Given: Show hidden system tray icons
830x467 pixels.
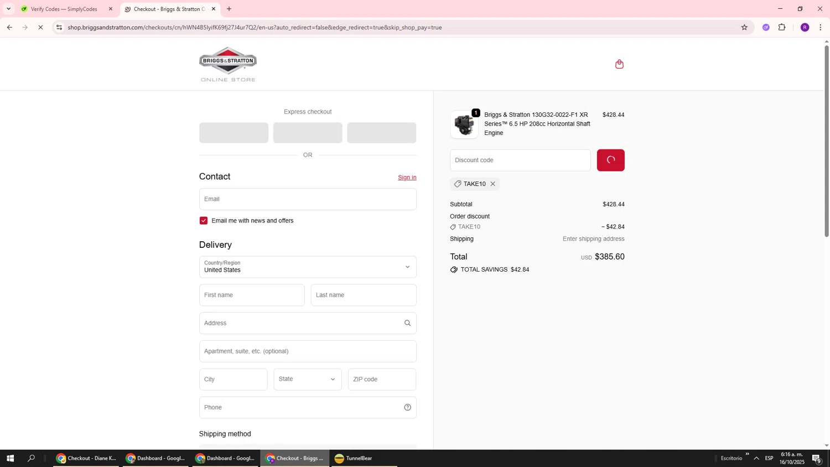Looking at the screenshot, I should pos(756,458).
